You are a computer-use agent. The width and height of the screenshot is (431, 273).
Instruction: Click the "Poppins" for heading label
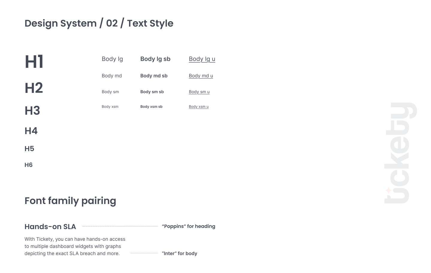tap(189, 226)
